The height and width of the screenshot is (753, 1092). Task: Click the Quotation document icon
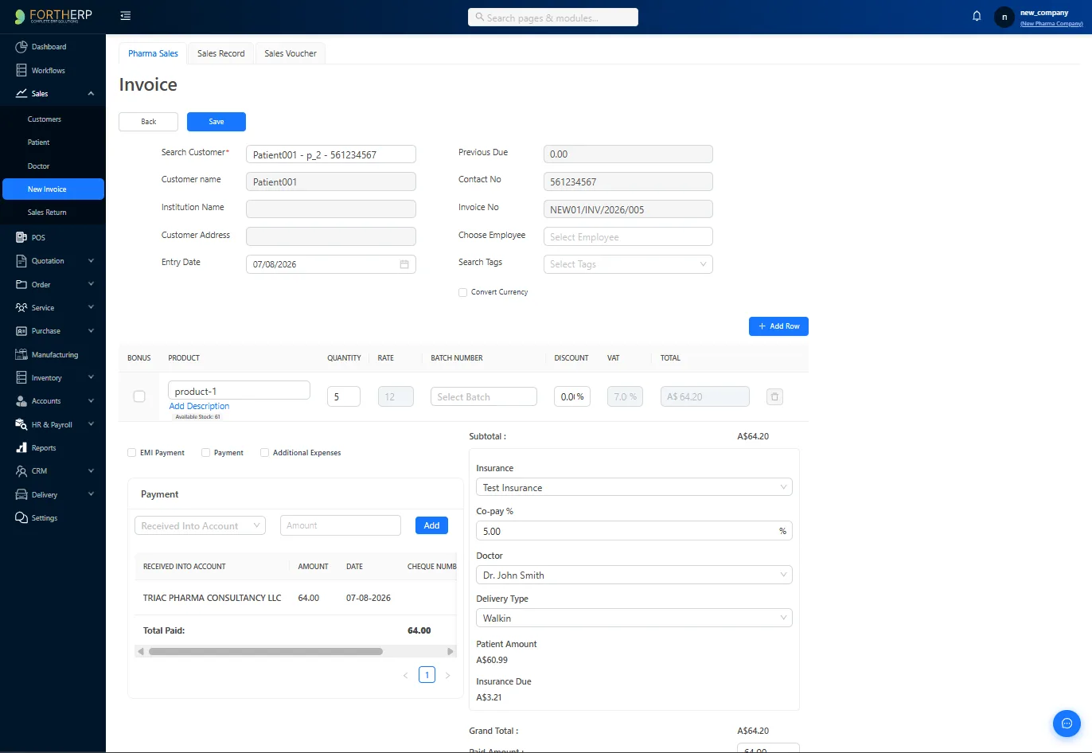[21, 260]
